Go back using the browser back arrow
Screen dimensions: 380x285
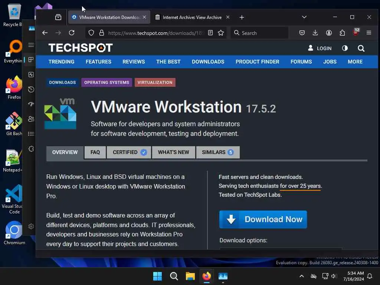tap(45, 33)
